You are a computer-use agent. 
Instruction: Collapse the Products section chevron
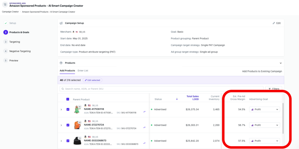(281, 63)
